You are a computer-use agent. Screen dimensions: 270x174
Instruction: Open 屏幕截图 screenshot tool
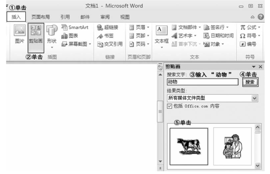pyautogui.click(x=76, y=44)
